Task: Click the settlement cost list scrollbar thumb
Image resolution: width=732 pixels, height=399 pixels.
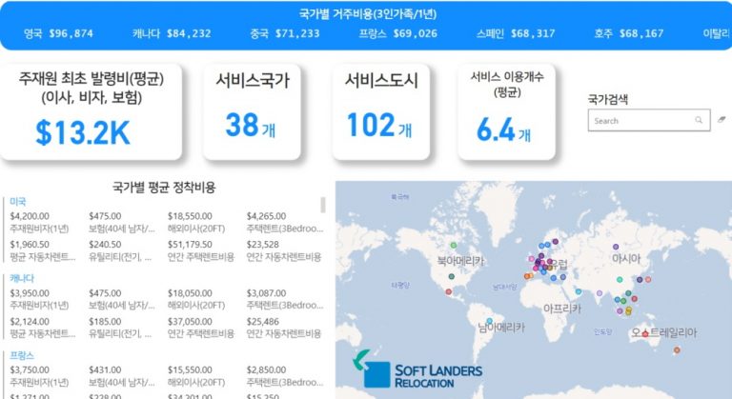Action: coord(322,205)
